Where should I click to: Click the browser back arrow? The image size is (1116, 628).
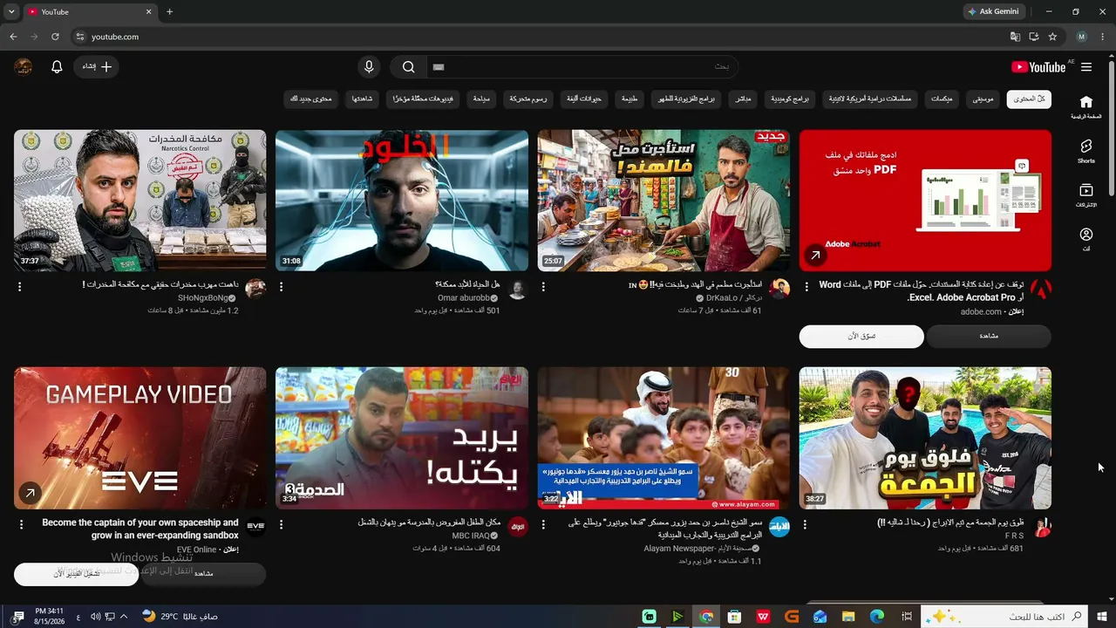[13, 37]
